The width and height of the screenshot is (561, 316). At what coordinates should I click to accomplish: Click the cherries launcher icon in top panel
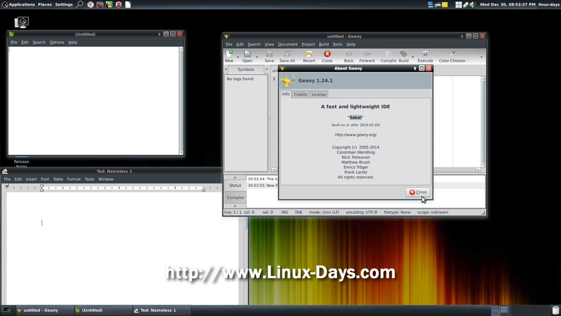pos(100,5)
